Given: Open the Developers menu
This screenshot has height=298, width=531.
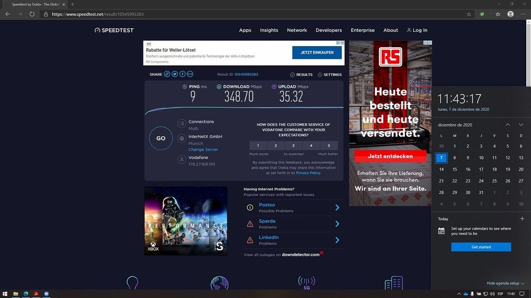Looking at the screenshot, I should [329, 30].
